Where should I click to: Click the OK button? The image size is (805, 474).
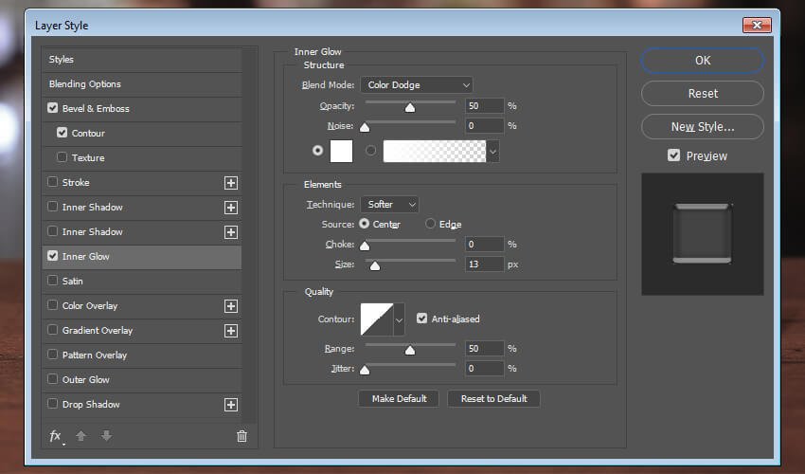pyautogui.click(x=703, y=61)
